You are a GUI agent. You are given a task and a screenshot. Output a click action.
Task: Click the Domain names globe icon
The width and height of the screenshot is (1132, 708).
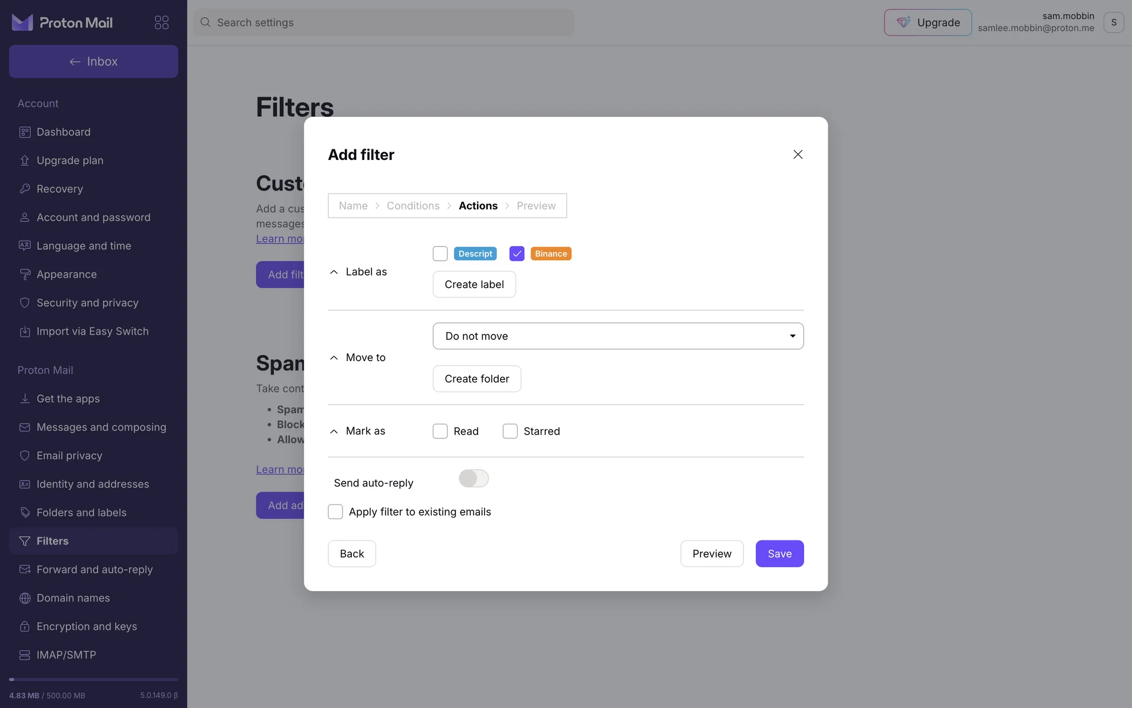tap(25, 598)
